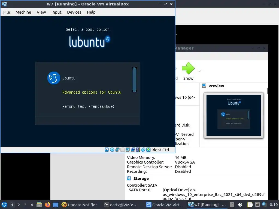This screenshot has width=279, height=209.
Task: Click the green Show arrow in Manager
Action: pyautogui.click(x=188, y=68)
